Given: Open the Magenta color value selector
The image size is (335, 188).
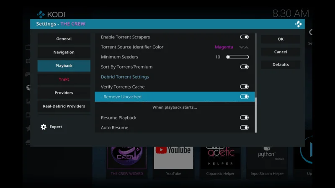Looking at the screenshot, I should click(224, 47).
